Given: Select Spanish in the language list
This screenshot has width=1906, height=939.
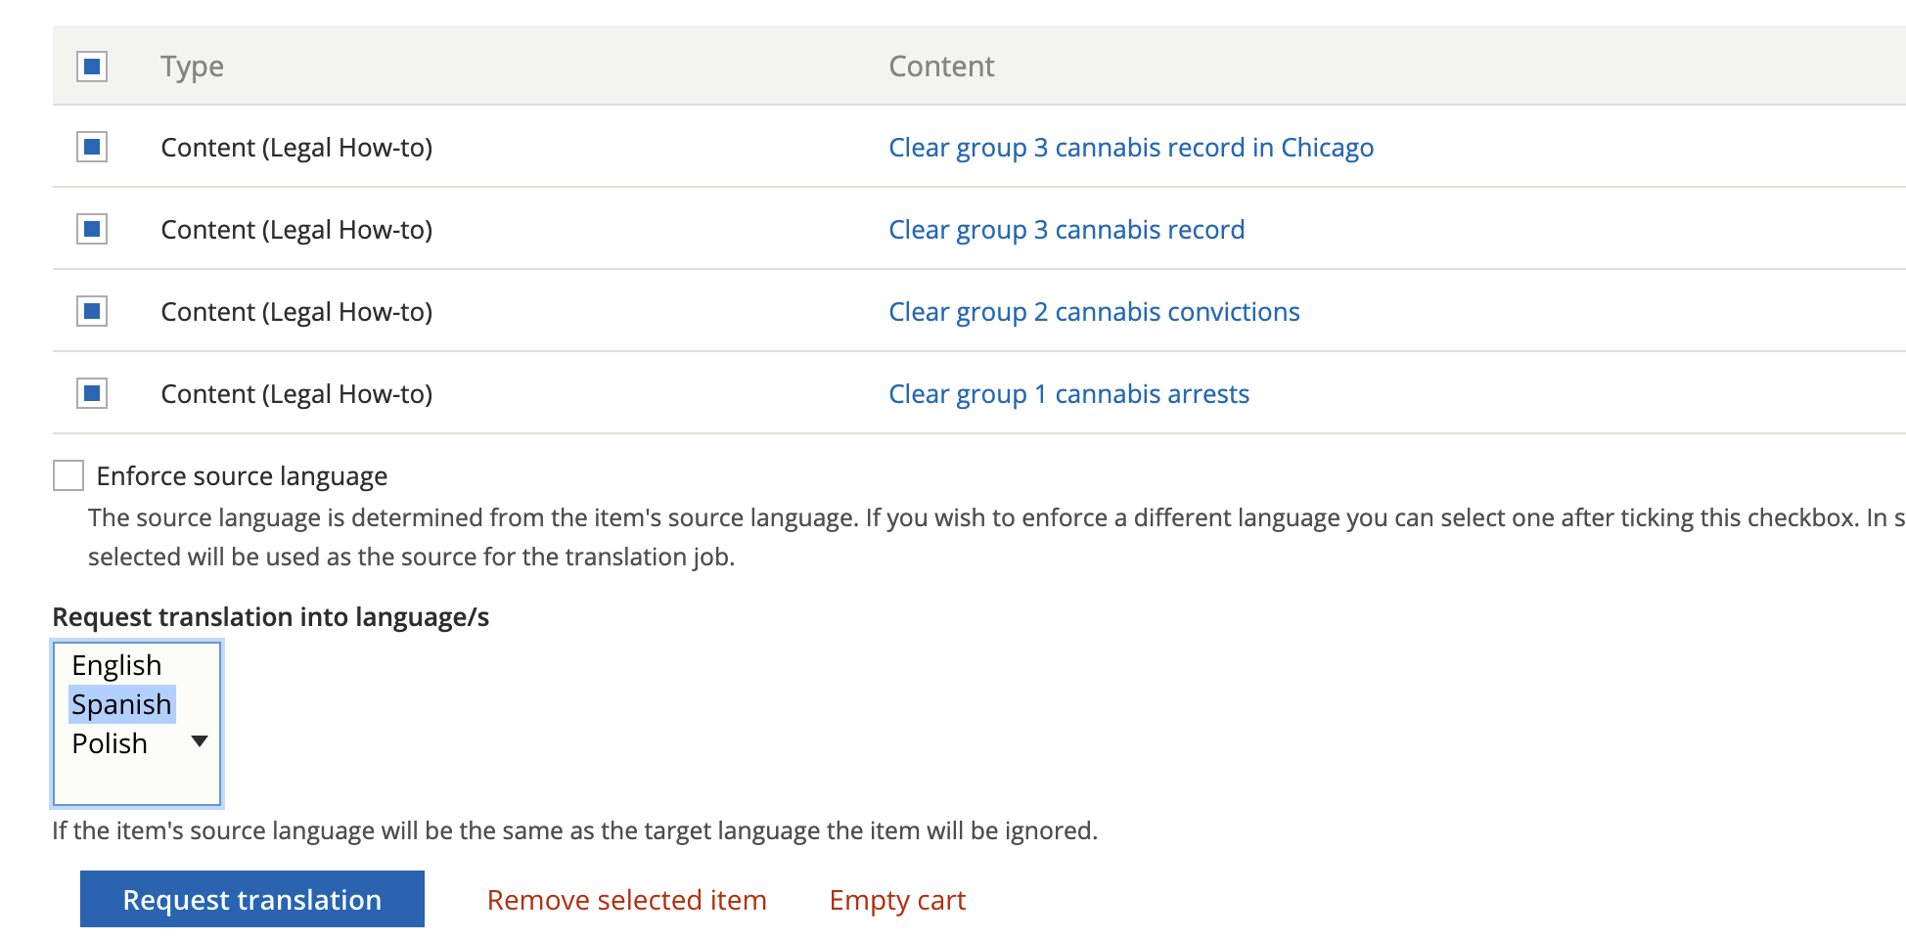Looking at the screenshot, I should 121,704.
